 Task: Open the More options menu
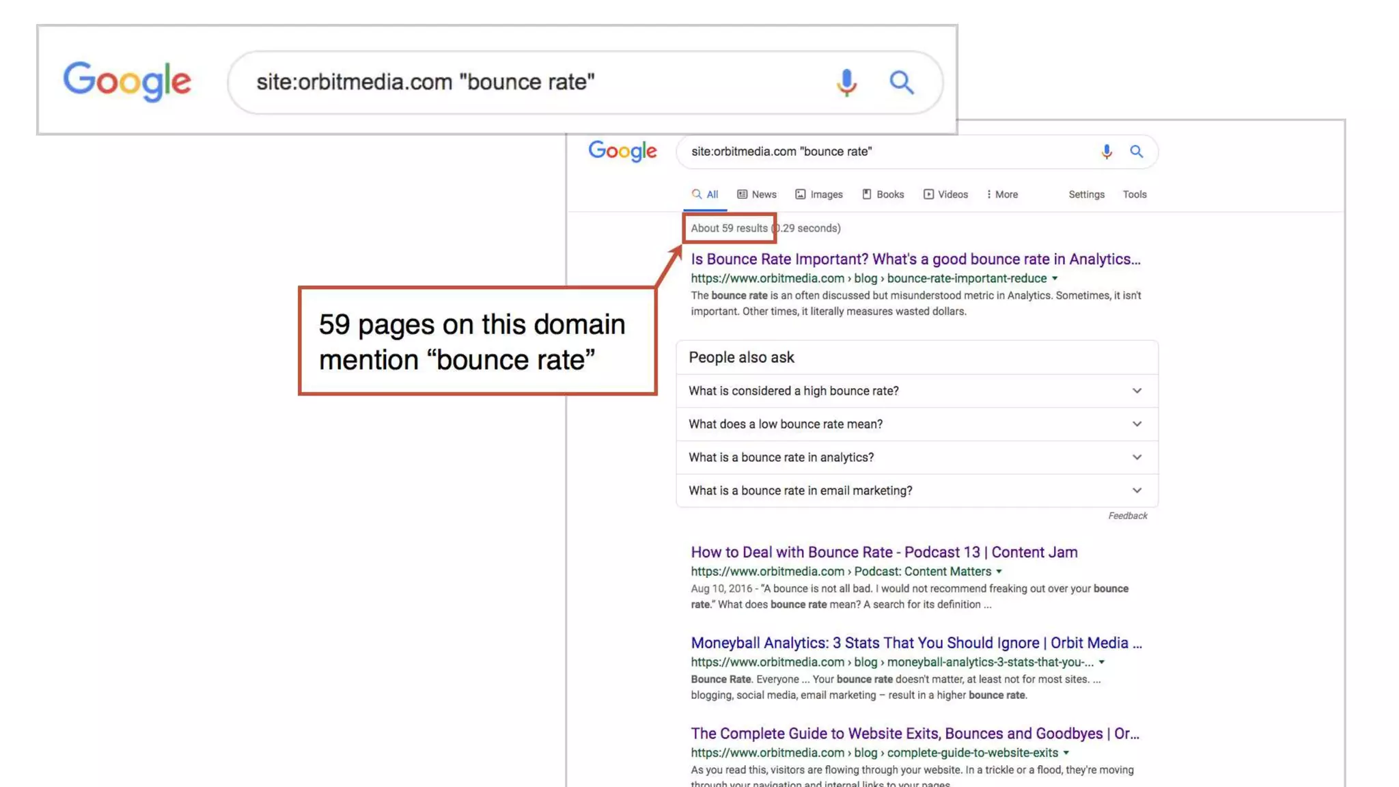(x=1002, y=195)
